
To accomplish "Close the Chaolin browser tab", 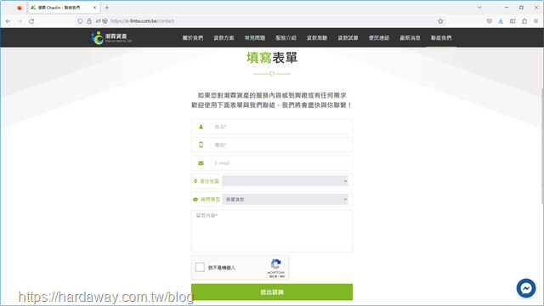I will 94,8.
